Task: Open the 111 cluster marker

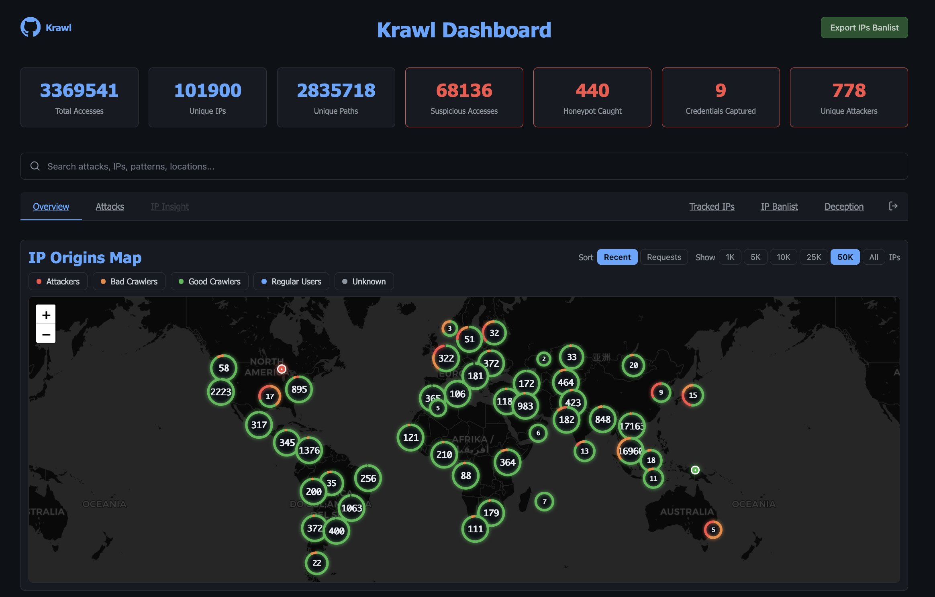Action: click(475, 529)
